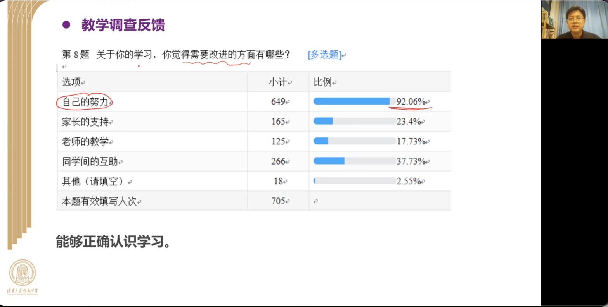Click the 小计 column header
Viewport: 608px width, 307px height.
click(x=278, y=82)
